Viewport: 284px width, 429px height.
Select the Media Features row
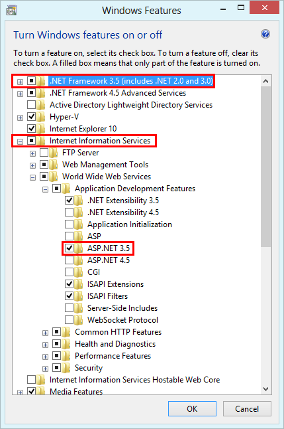(76, 392)
